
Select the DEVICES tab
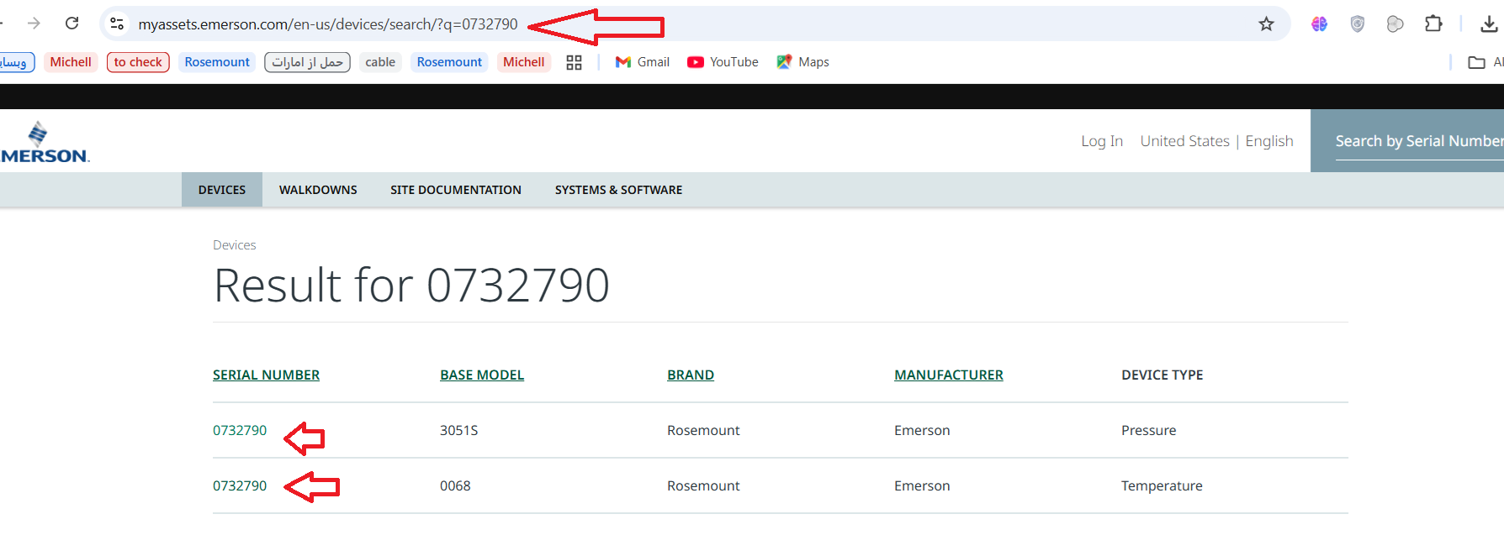point(222,190)
